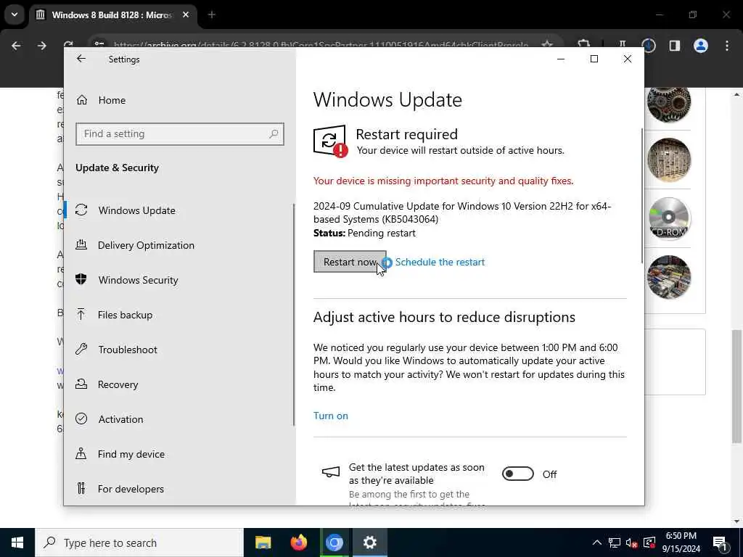The width and height of the screenshot is (743, 557).
Task: Open File Explorer from the taskbar
Action: coord(263,542)
